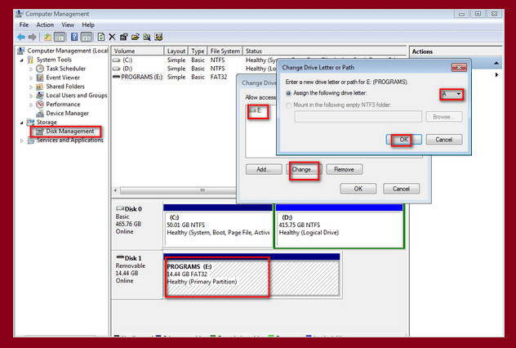Expand the Shared Folders node
This screenshot has height=348, width=516.
[31, 87]
